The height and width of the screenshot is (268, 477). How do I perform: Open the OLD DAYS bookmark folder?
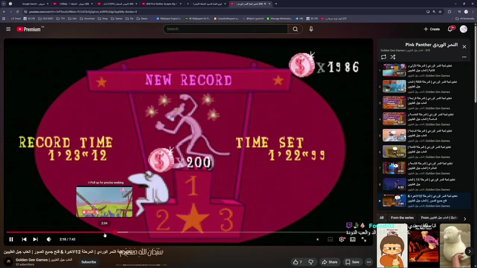coord(45,19)
